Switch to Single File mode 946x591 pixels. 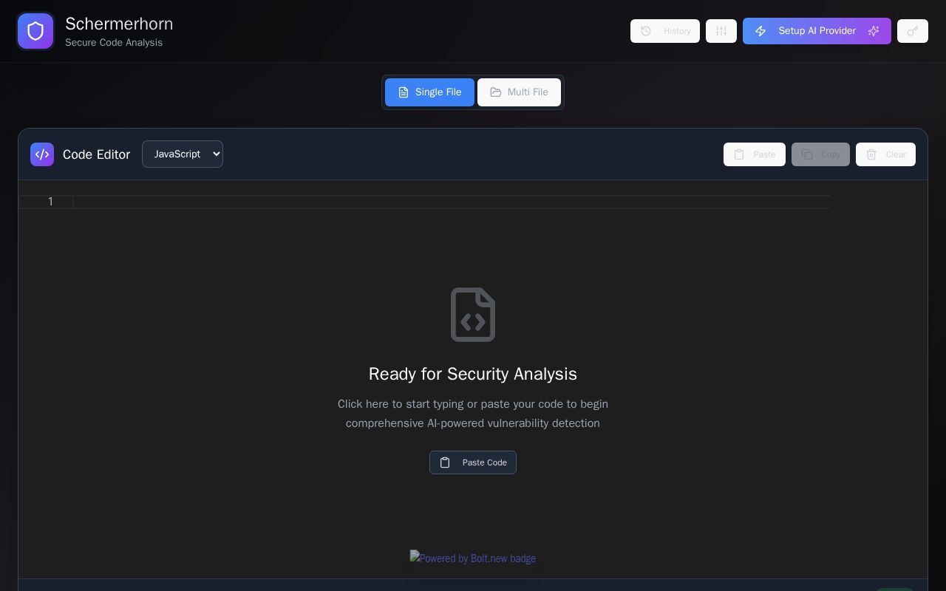[429, 92]
